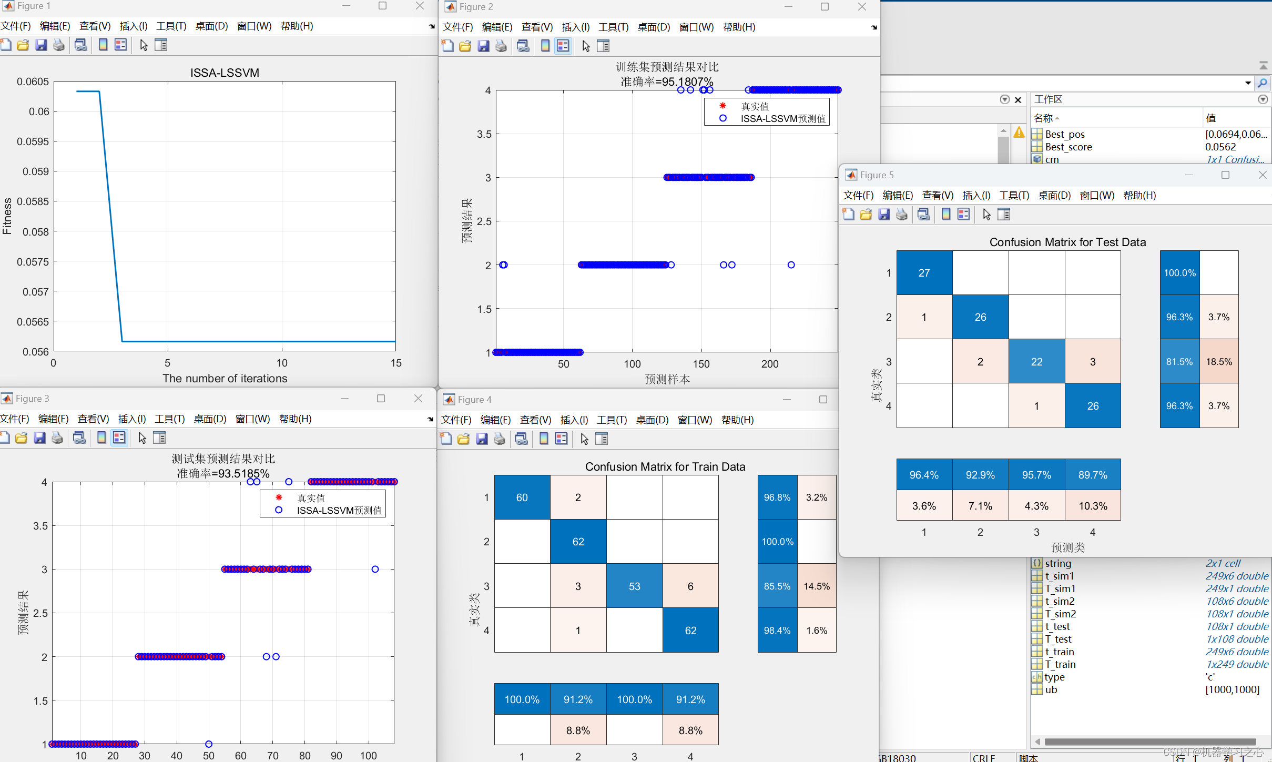Click Print icon in Figure 1 toolbar
The height and width of the screenshot is (762, 1272).
pyautogui.click(x=59, y=45)
